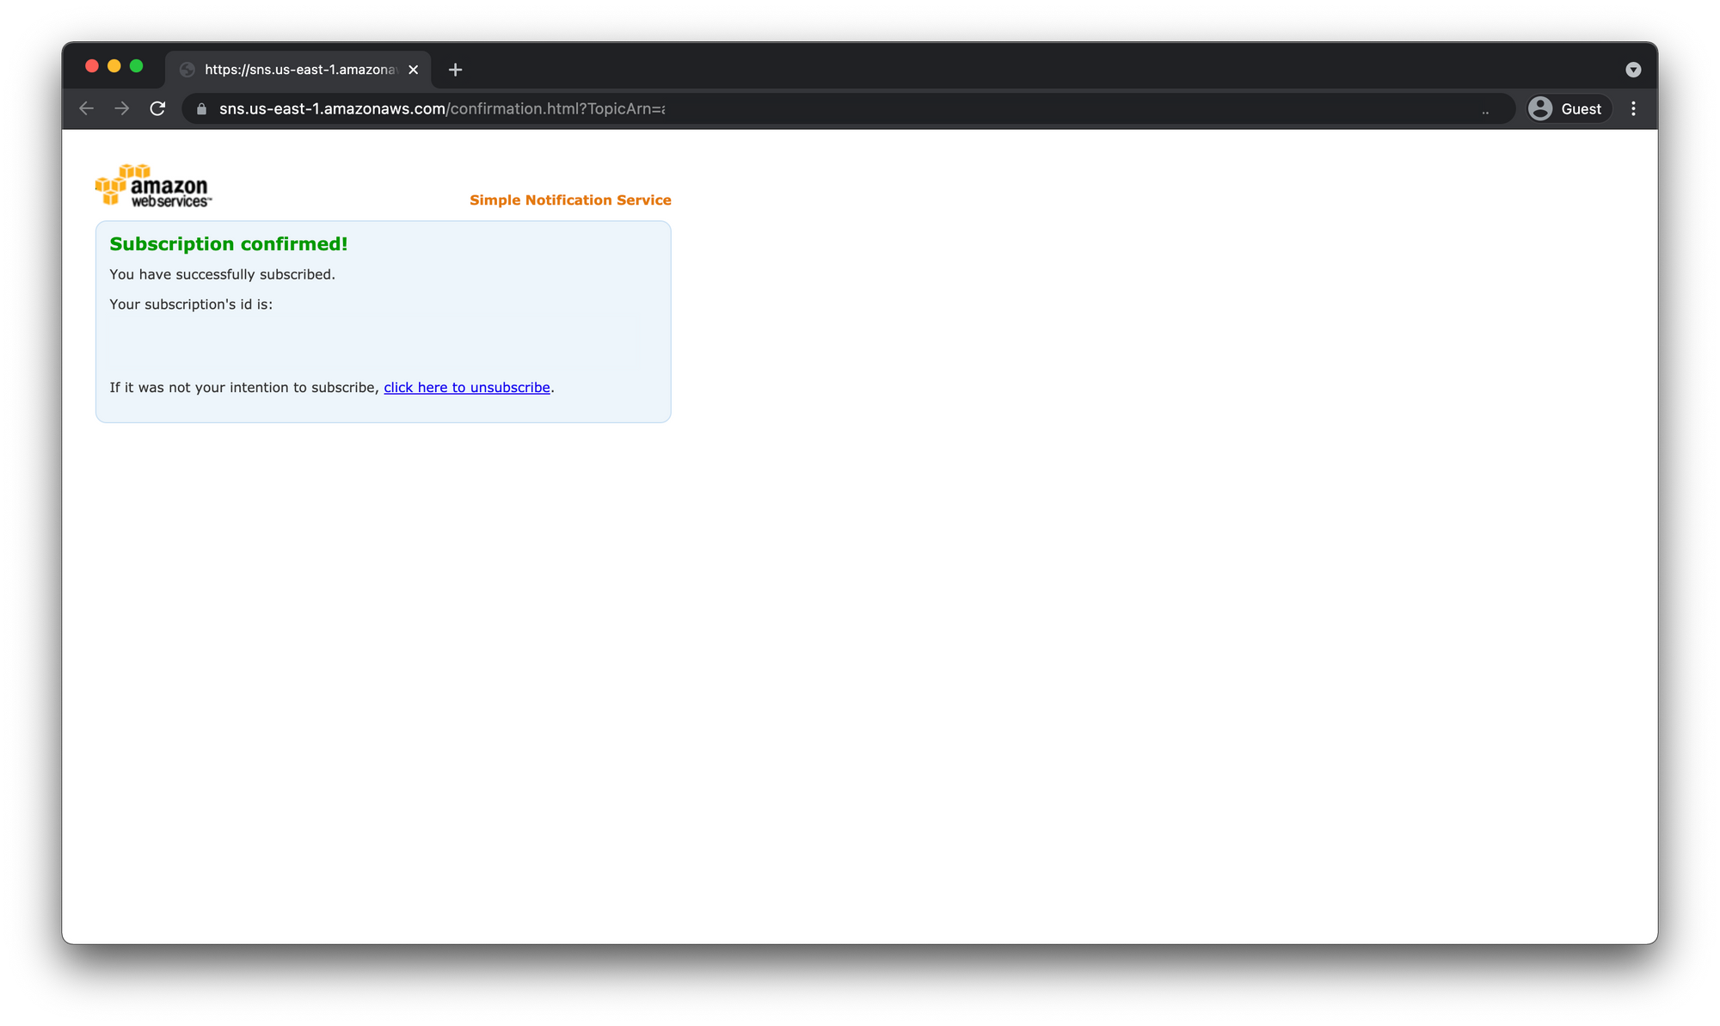This screenshot has width=1720, height=1026.
Task: Click the green fullscreen window button
Action: 136,66
